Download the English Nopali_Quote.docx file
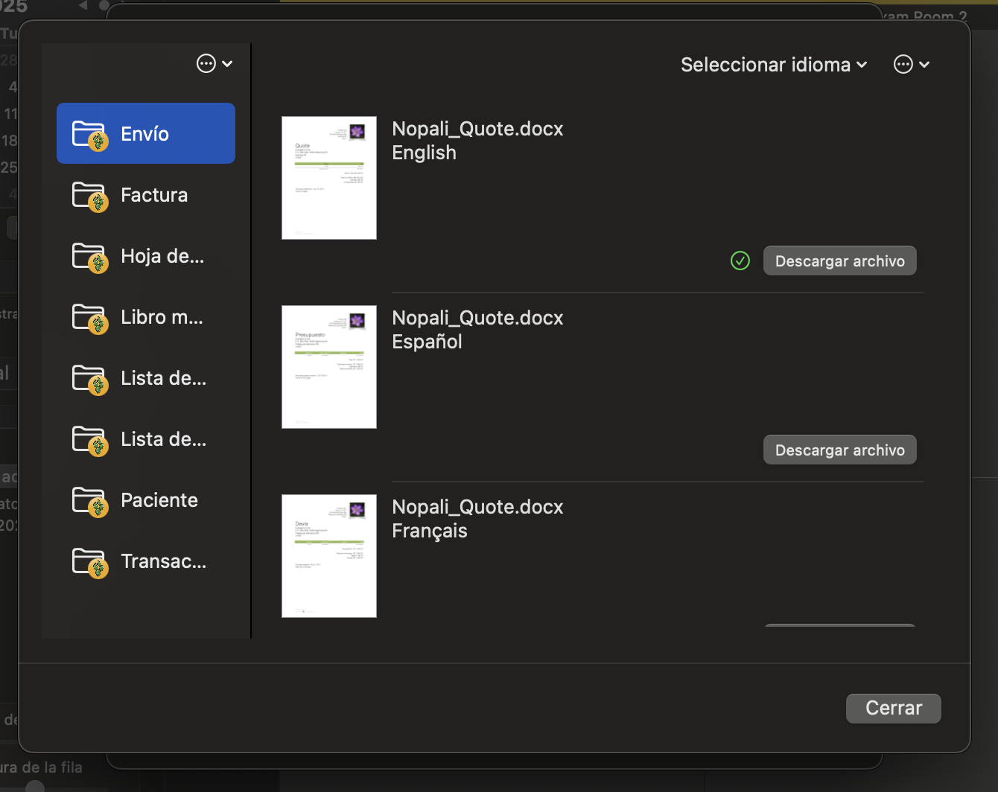The height and width of the screenshot is (792, 998). (x=839, y=261)
